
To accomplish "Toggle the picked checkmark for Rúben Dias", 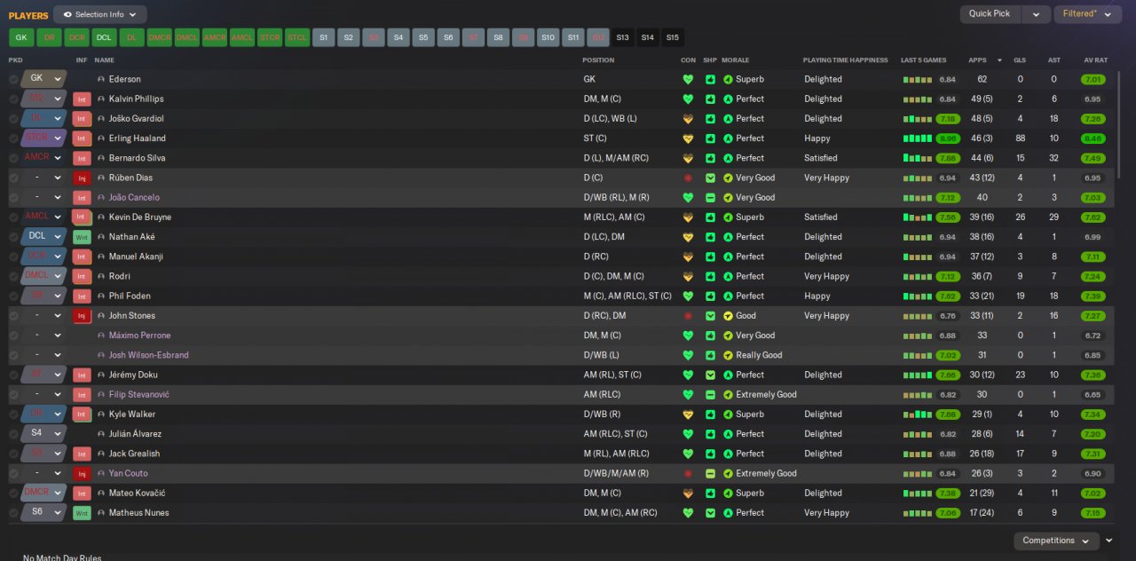I will [13, 178].
